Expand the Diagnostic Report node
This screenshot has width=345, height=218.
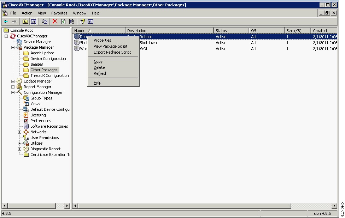(19, 149)
